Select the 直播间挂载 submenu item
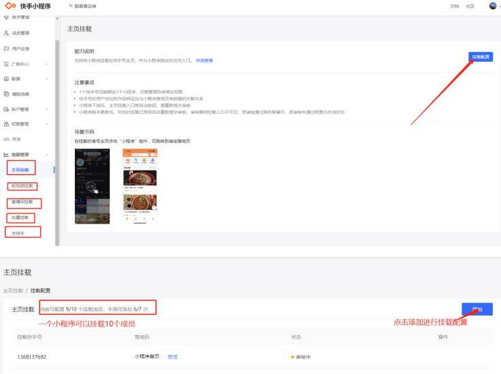This screenshot has width=501, height=374. click(x=22, y=202)
